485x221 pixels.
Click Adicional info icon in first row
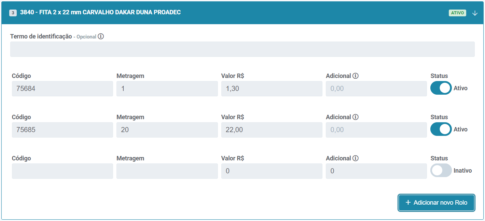tap(356, 76)
